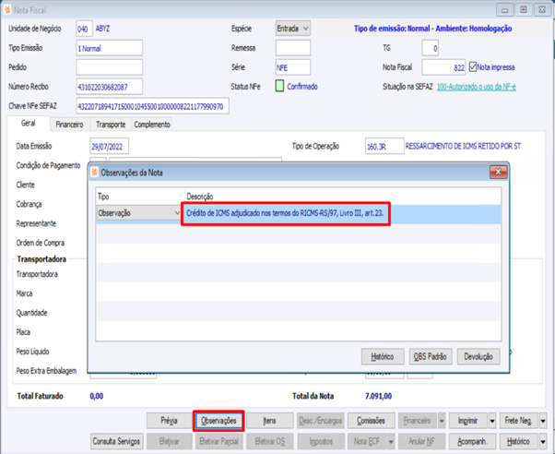Click the green Status NFe indicator
The height and width of the screenshot is (454, 555).
click(279, 86)
